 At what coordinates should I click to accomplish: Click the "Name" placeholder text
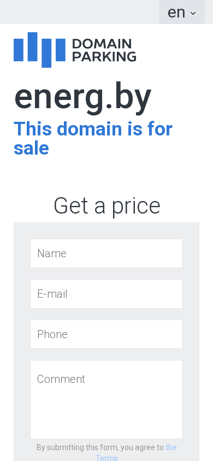click(52, 253)
